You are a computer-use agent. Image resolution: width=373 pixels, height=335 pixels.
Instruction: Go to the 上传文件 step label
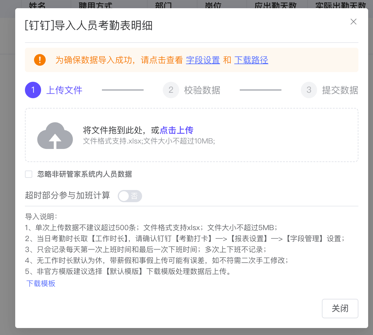coord(64,90)
